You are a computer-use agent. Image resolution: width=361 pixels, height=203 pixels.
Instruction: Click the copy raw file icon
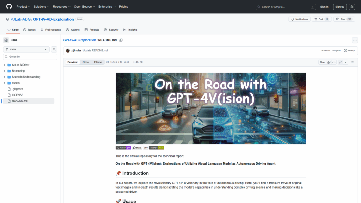[329, 62]
